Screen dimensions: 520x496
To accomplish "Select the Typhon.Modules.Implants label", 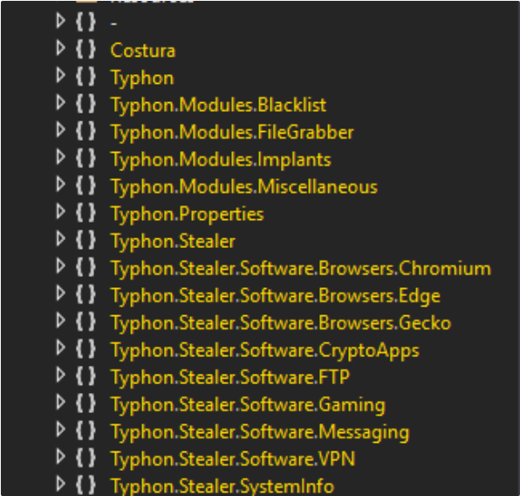I will [221, 160].
